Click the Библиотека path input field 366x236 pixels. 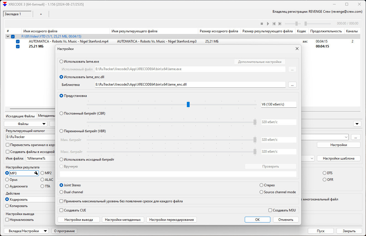[190, 85]
